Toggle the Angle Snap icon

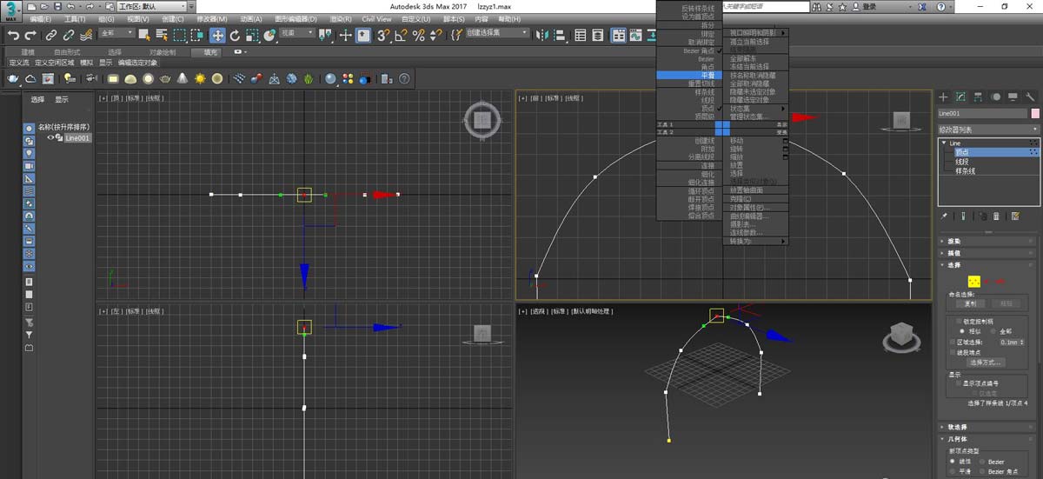click(x=401, y=36)
